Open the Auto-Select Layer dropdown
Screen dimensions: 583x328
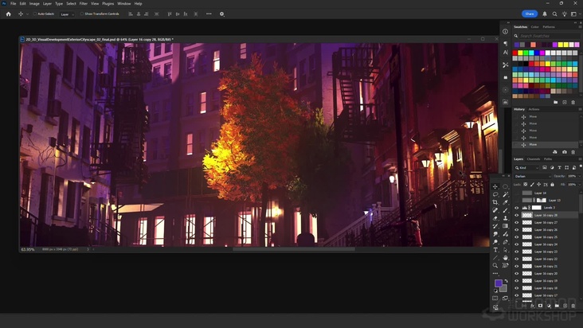(x=67, y=14)
